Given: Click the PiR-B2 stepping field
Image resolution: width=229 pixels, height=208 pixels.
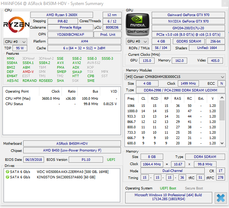Looking at the screenshot, I should tap(63, 21).
